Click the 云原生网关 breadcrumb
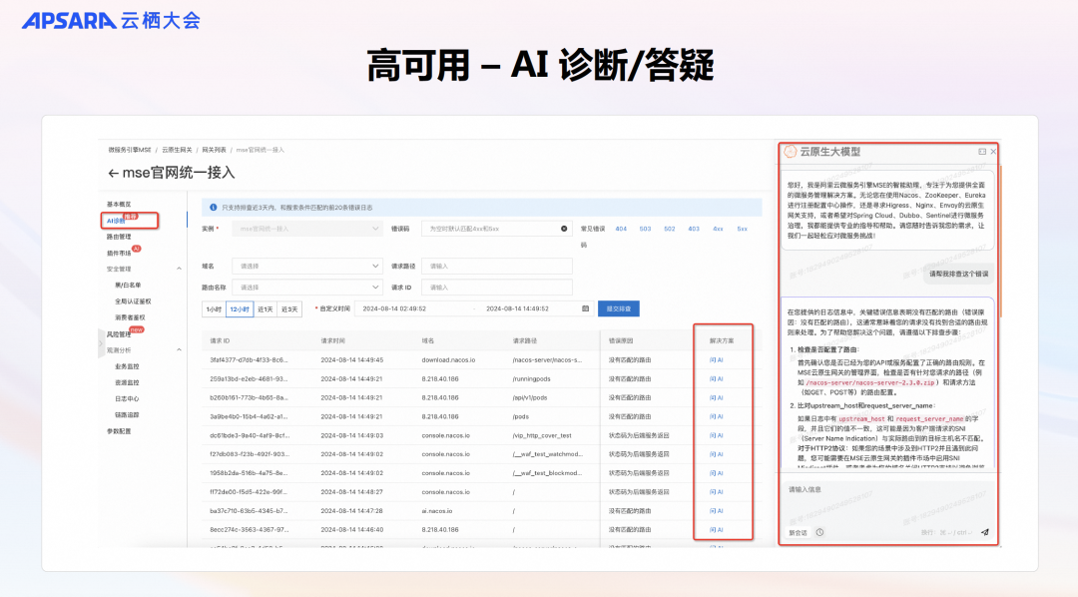Screen dimensions: 1078x597 pyautogui.click(x=177, y=150)
